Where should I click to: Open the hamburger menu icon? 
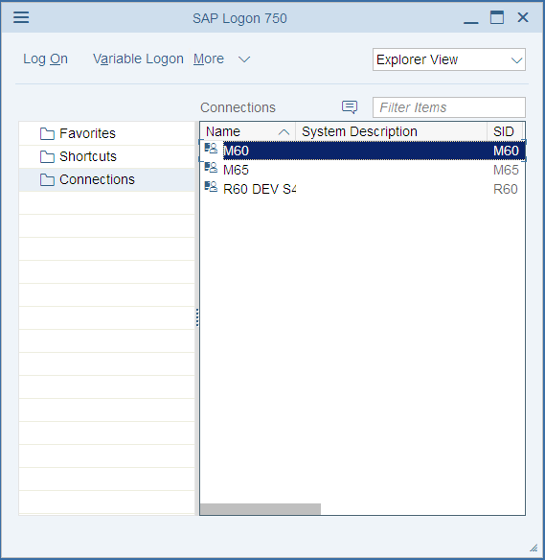click(21, 17)
